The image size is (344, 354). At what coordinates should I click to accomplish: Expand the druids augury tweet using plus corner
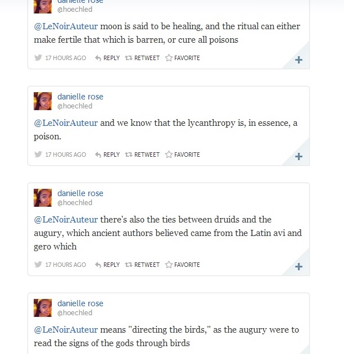[x=298, y=267]
